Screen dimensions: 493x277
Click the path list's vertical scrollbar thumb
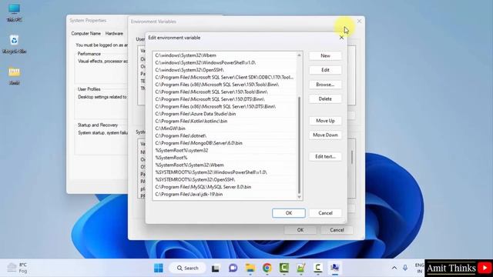299,145
